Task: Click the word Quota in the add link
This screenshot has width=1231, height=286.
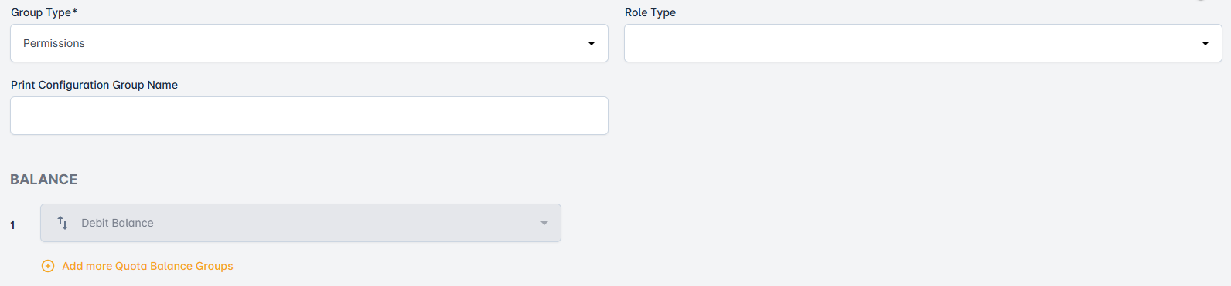Action: tap(131, 266)
